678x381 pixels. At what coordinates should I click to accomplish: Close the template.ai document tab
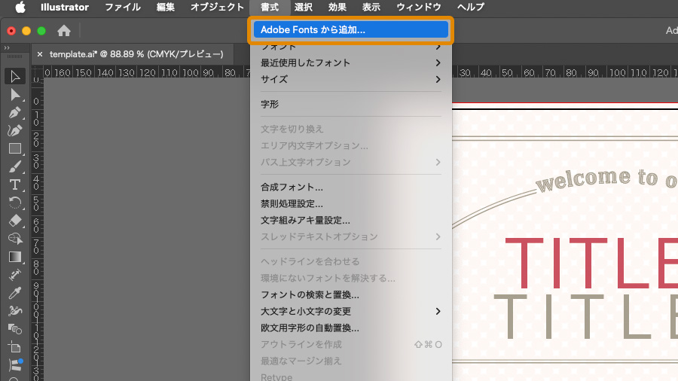(40, 54)
